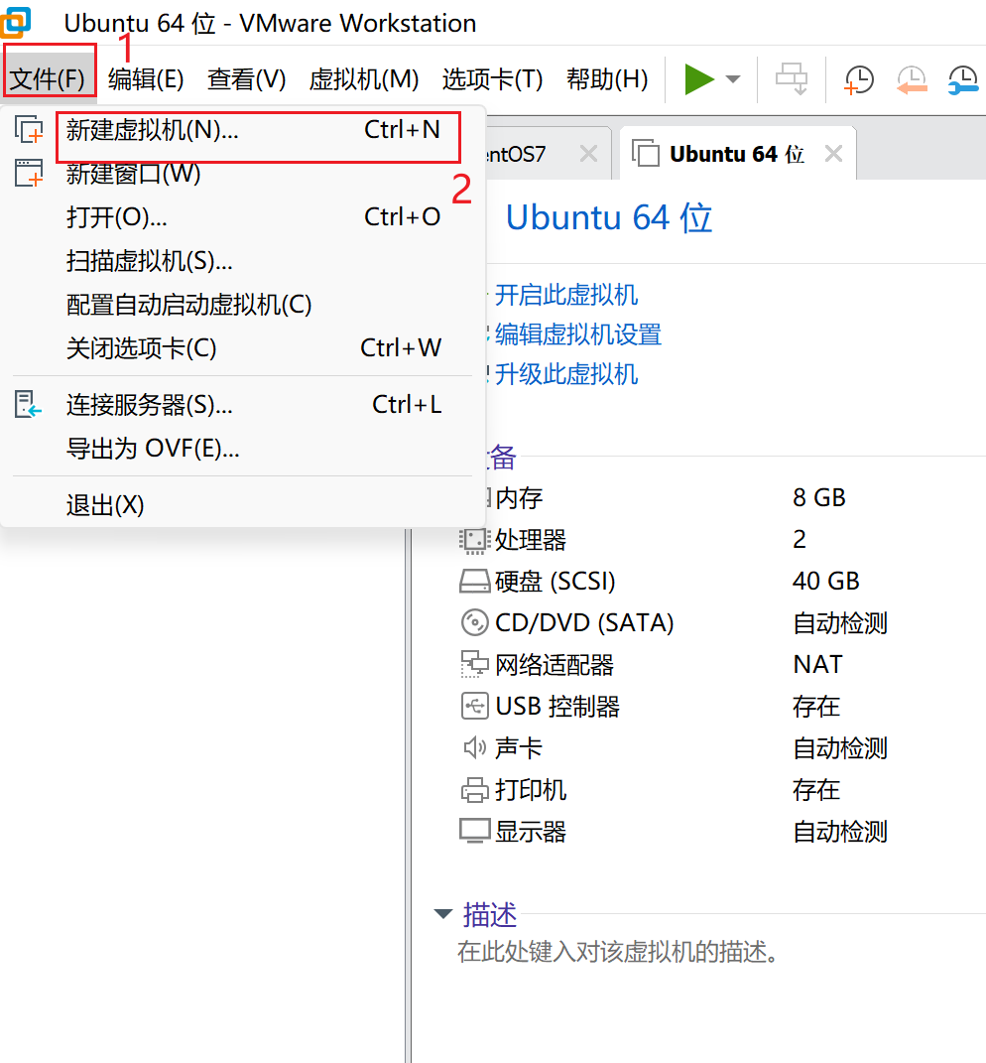
Task: Open the 虚拟机(M) menu
Action: click(x=364, y=79)
